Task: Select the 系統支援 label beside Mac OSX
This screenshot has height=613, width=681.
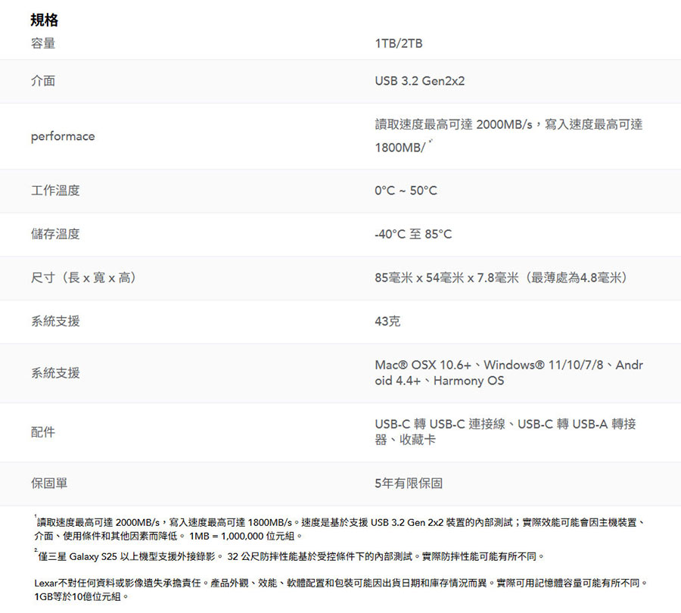Action: pos(55,373)
